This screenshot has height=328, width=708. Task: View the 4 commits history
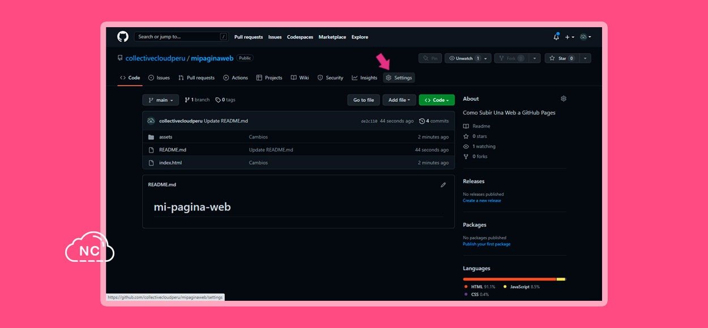pos(434,121)
